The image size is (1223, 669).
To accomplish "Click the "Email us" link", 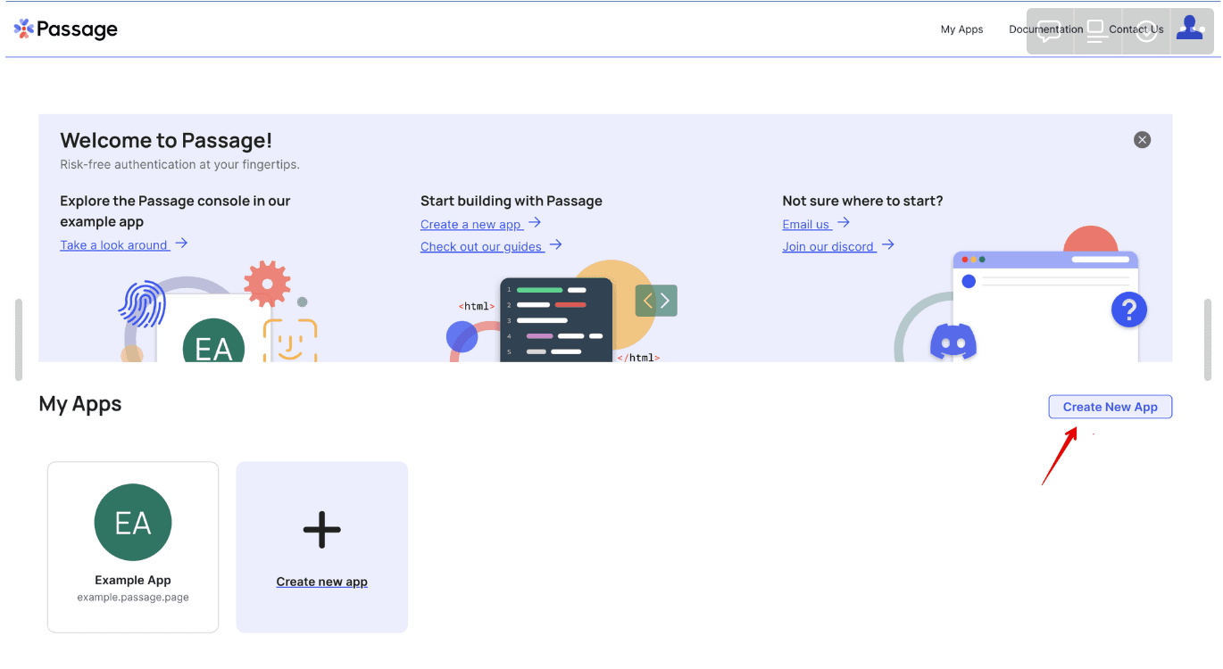I will pyautogui.click(x=807, y=224).
